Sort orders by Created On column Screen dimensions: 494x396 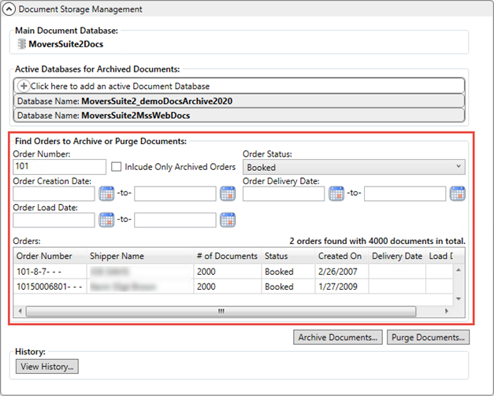(x=340, y=256)
